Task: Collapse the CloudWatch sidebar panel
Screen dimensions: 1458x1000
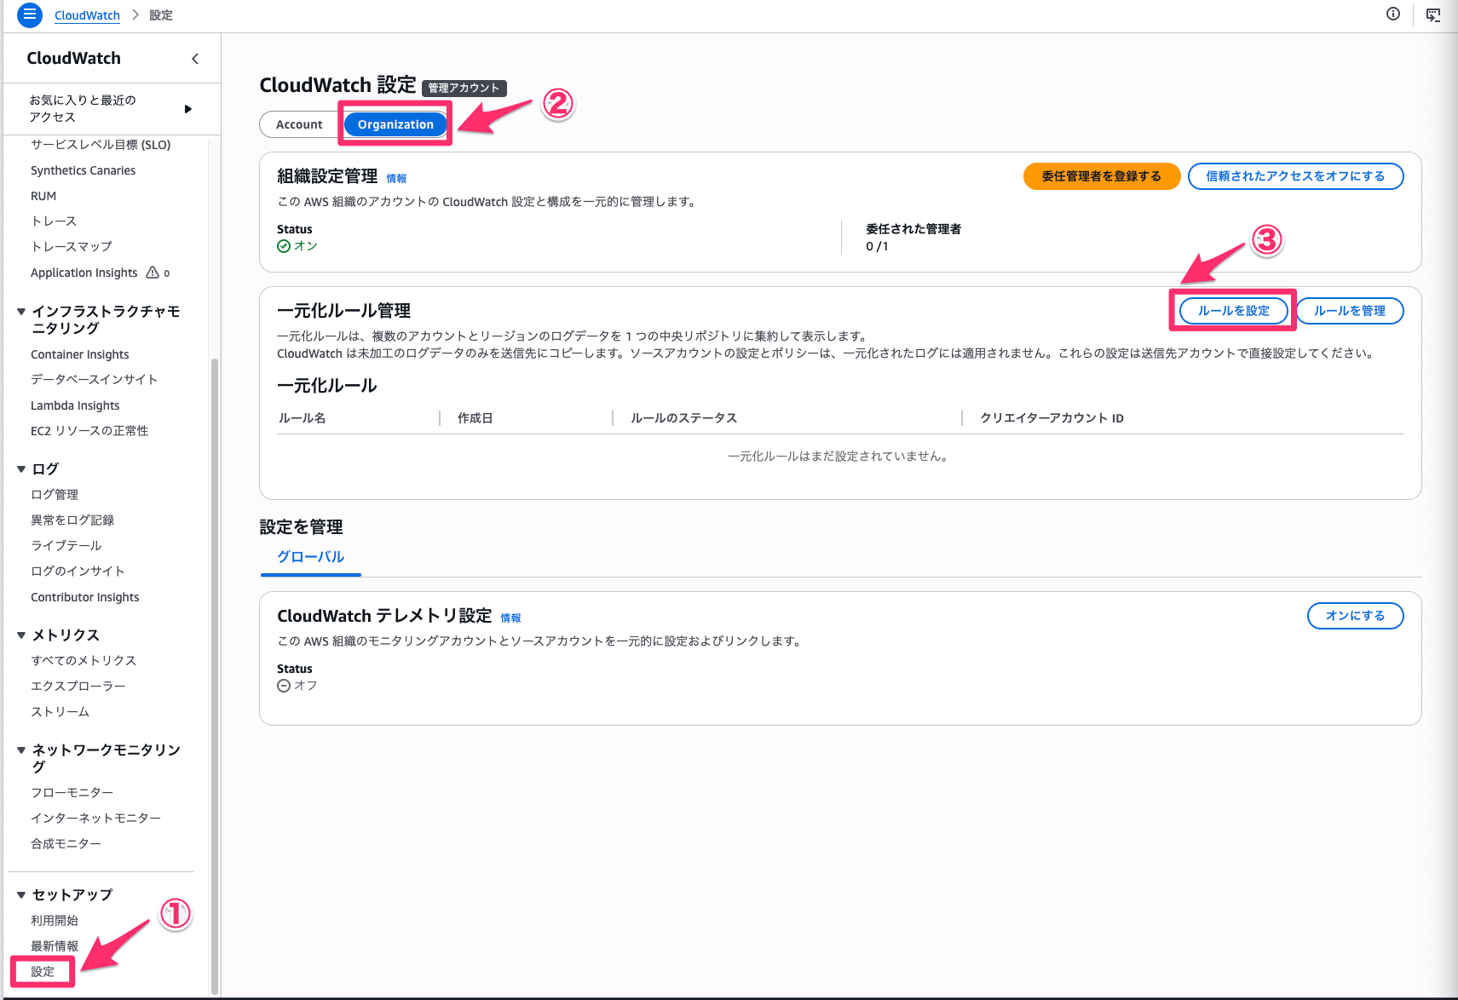Action: point(194,58)
